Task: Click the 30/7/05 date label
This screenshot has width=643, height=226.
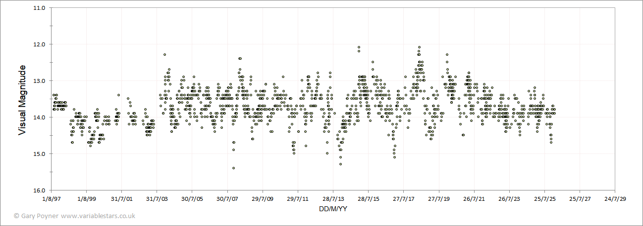Action: pyautogui.click(x=192, y=199)
